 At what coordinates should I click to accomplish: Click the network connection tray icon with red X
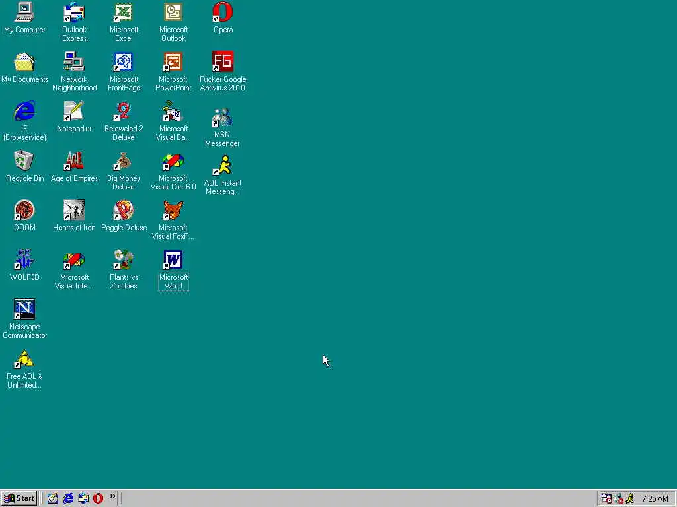tap(619, 499)
